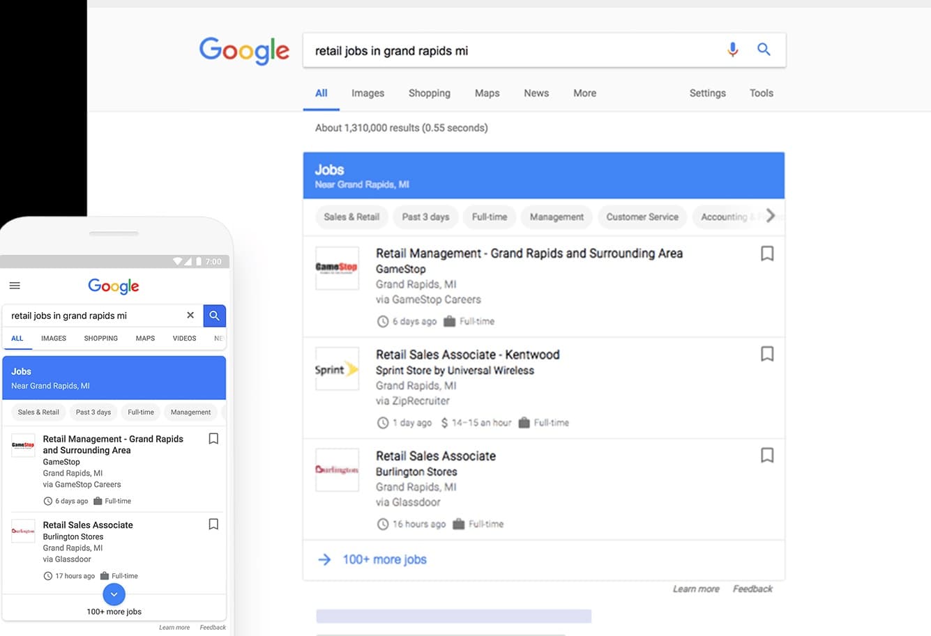
Task: Click the desktop Learn more link
Action: click(x=696, y=589)
